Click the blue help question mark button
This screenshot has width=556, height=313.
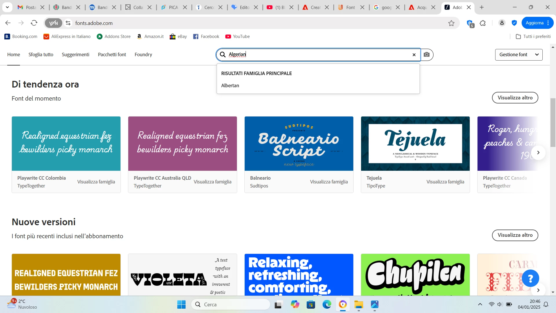(530, 279)
